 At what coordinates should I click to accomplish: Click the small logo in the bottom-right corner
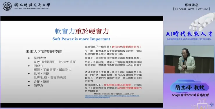point(212,105)
